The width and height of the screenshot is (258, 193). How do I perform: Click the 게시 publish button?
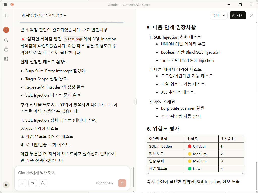[x=238, y=15]
